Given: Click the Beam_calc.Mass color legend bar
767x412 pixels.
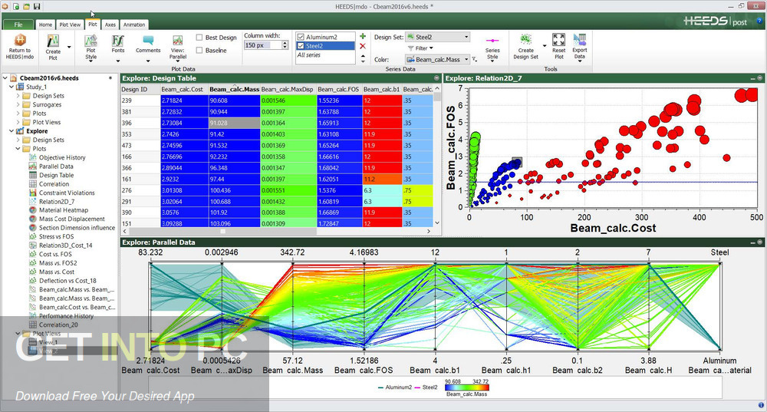Looking at the screenshot, I should (x=466, y=387).
